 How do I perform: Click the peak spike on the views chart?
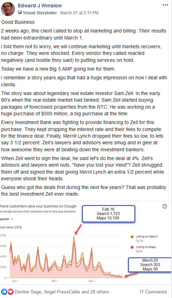[74, 237]
